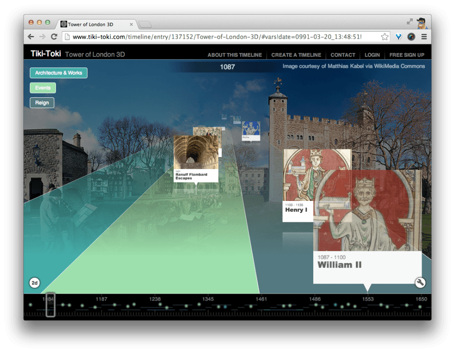Click the browser reload icon
Viewport: 455px width, 353px height.
[x=54, y=36]
